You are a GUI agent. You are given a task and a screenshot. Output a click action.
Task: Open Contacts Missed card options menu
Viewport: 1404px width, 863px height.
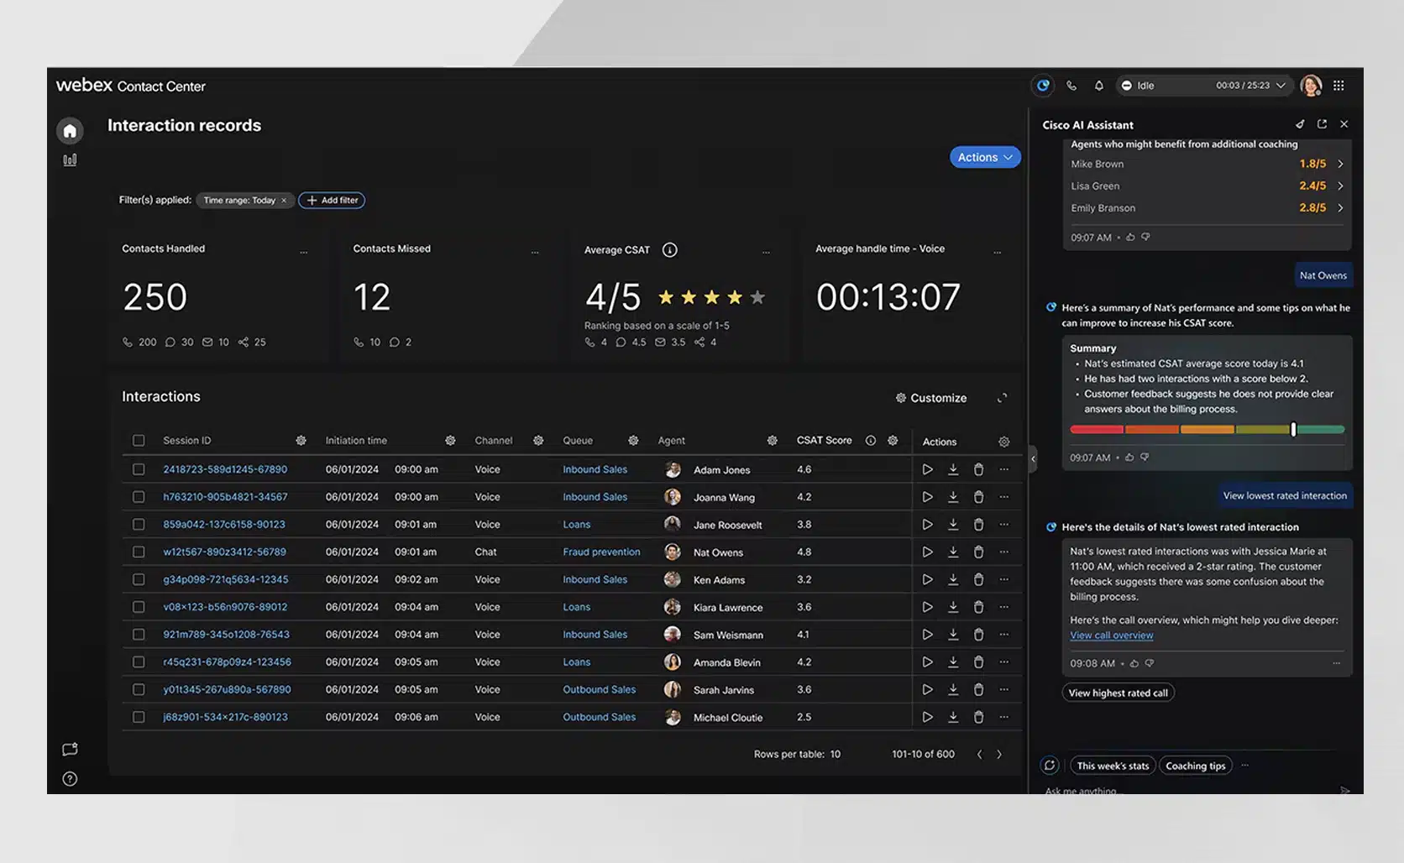tap(535, 251)
